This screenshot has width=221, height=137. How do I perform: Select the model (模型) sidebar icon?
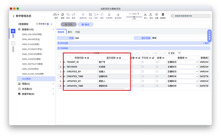pos(13,31)
